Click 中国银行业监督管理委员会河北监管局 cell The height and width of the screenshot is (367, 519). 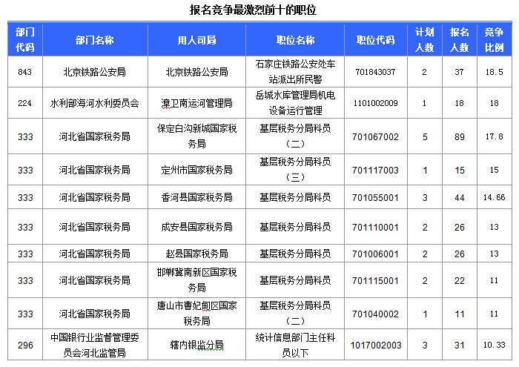click(95, 345)
